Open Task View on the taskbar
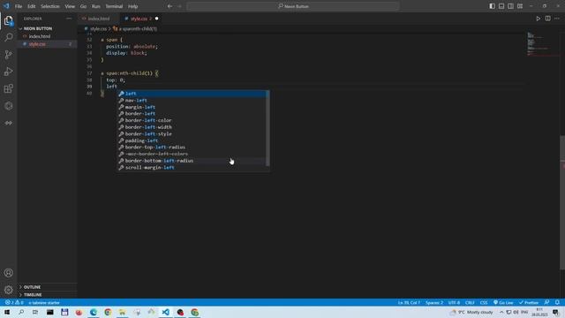The image size is (565, 318). tap(35, 312)
